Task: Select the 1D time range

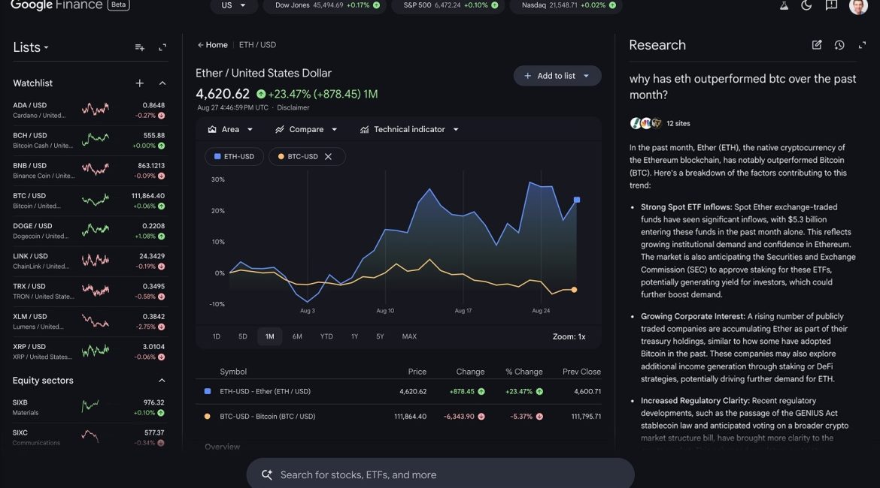Action: 217,337
